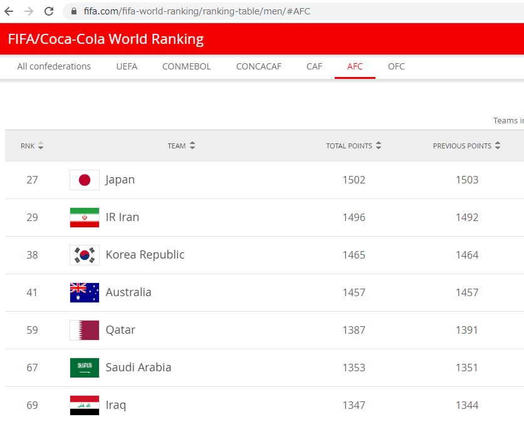This screenshot has height=422, width=524.
Task: Click the Japan flag icon
Action: pyautogui.click(x=84, y=180)
